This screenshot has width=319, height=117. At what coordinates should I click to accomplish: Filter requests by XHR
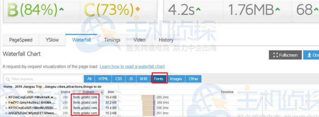143,79
